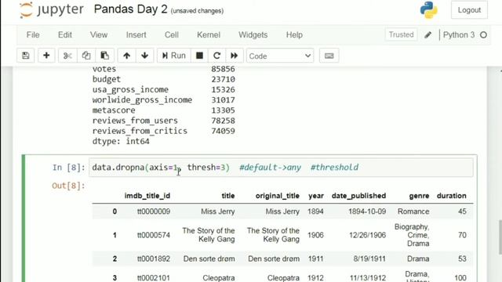Move selected cell down with the arrow icon
This screenshot has height=282, width=502.
[x=144, y=56]
